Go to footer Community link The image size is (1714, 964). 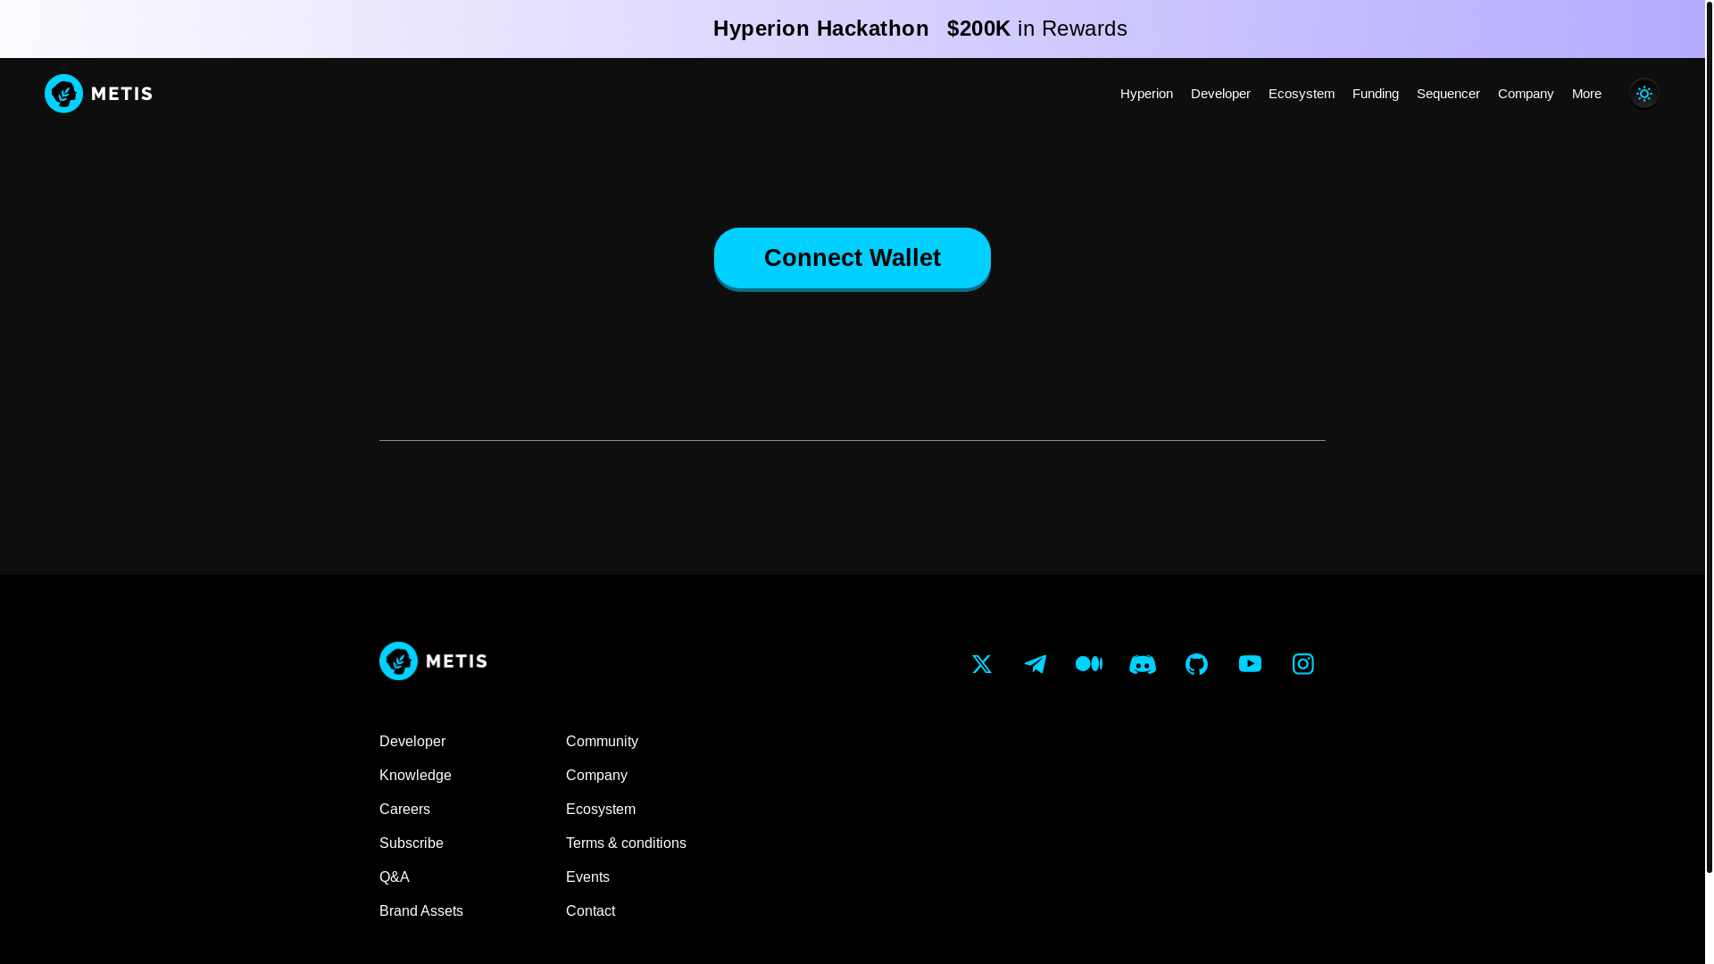(602, 742)
